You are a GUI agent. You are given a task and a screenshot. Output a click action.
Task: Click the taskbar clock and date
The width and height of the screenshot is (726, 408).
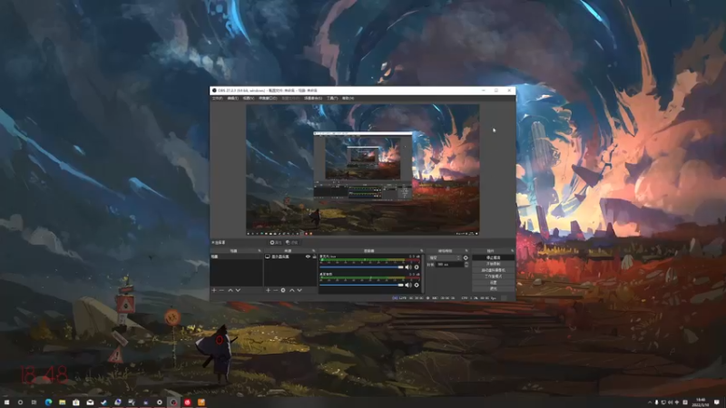(700, 403)
